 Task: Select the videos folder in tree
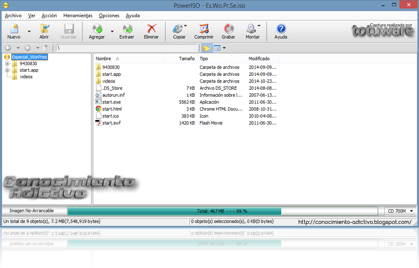click(26, 77)
